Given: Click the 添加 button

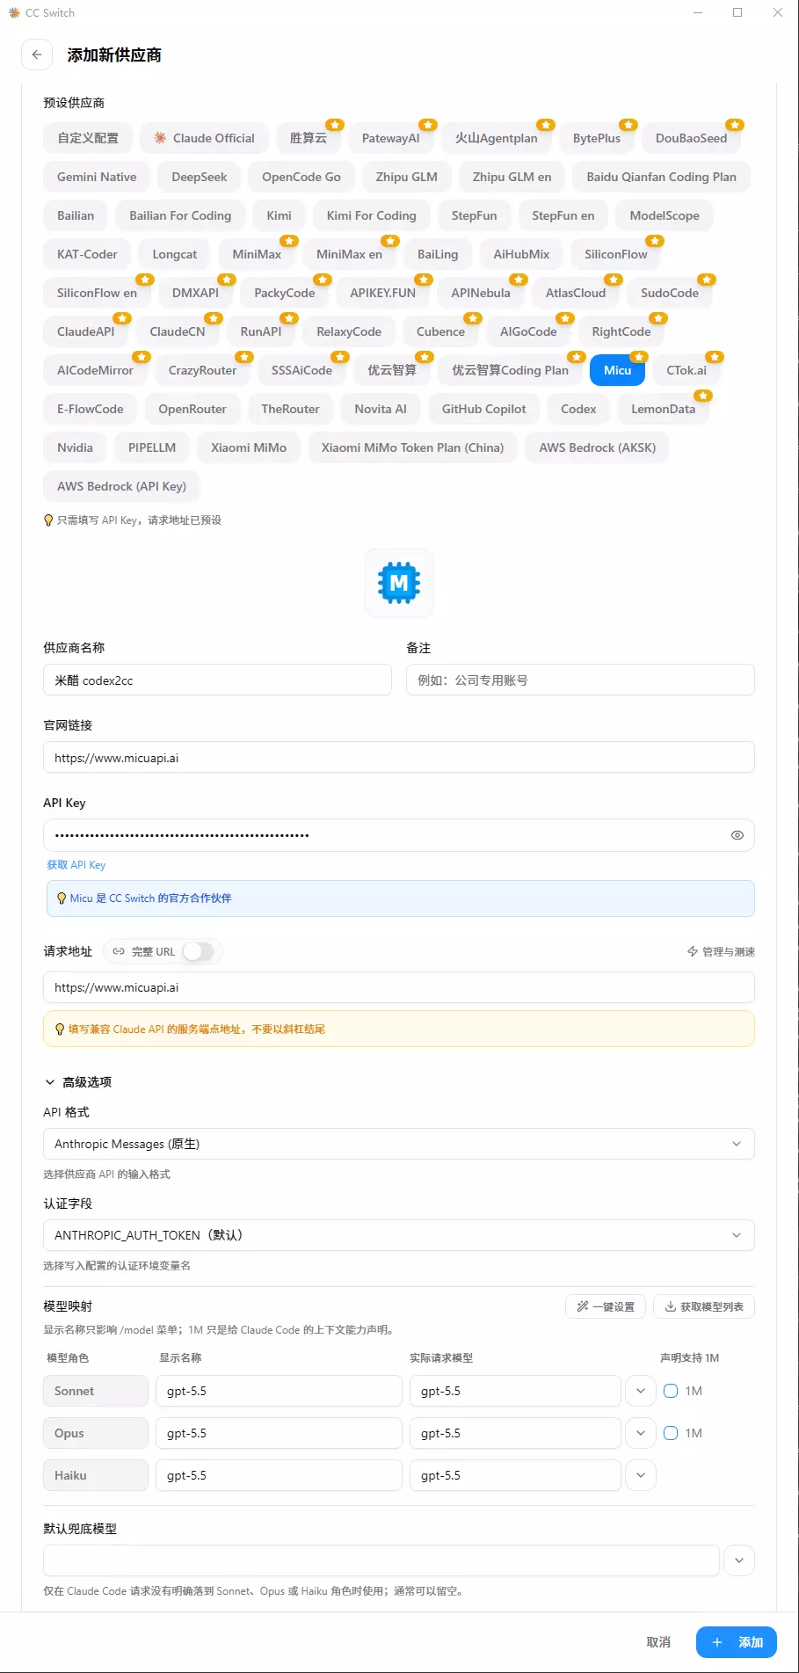Looking at the screenshot, I should pyautogui.click(x=737, y=1642).
